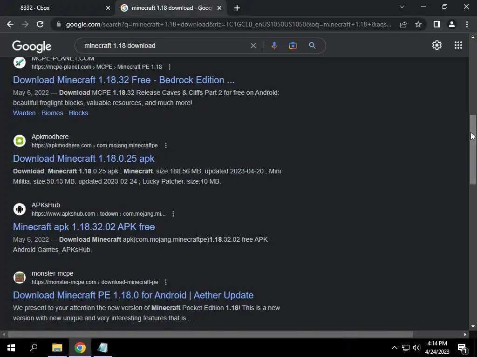Click the forward navigation arrow
The height and width of the screenshot is (357, 477).
click(25, 24)
